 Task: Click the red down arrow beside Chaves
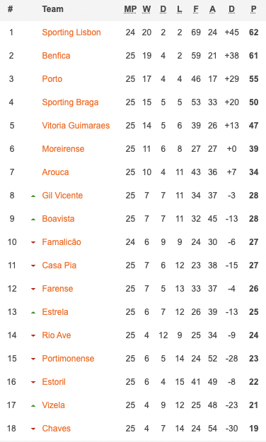coord(33,429)
